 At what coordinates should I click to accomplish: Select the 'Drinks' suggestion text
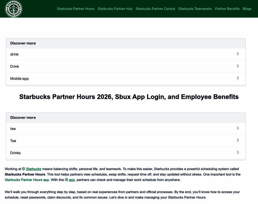pyautogui.click(x=15, y=153)
